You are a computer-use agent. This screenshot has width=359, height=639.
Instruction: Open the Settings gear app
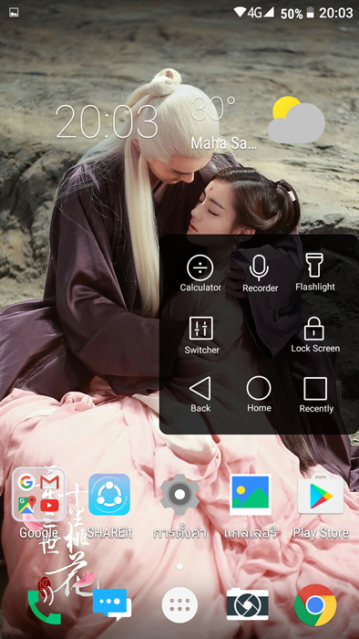[x=179, y=495]
